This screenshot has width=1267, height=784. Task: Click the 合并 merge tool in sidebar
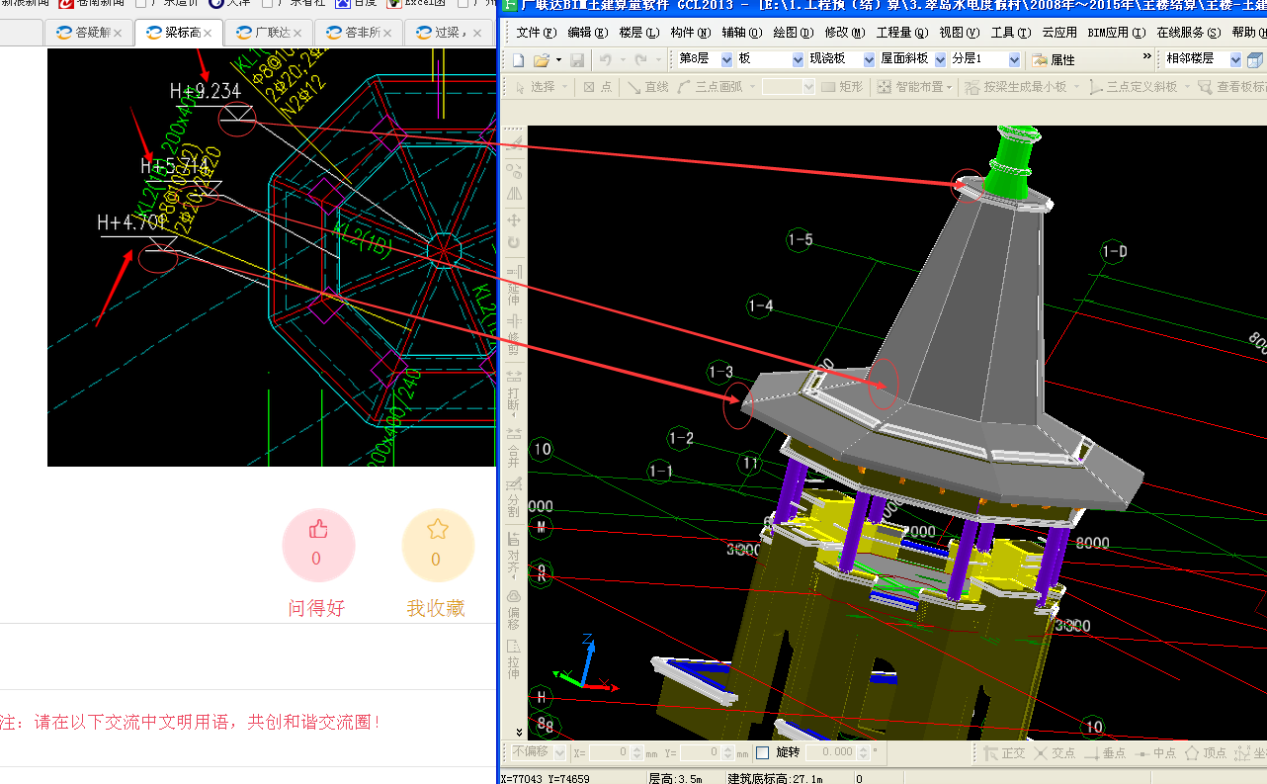(x=514, y=447)
